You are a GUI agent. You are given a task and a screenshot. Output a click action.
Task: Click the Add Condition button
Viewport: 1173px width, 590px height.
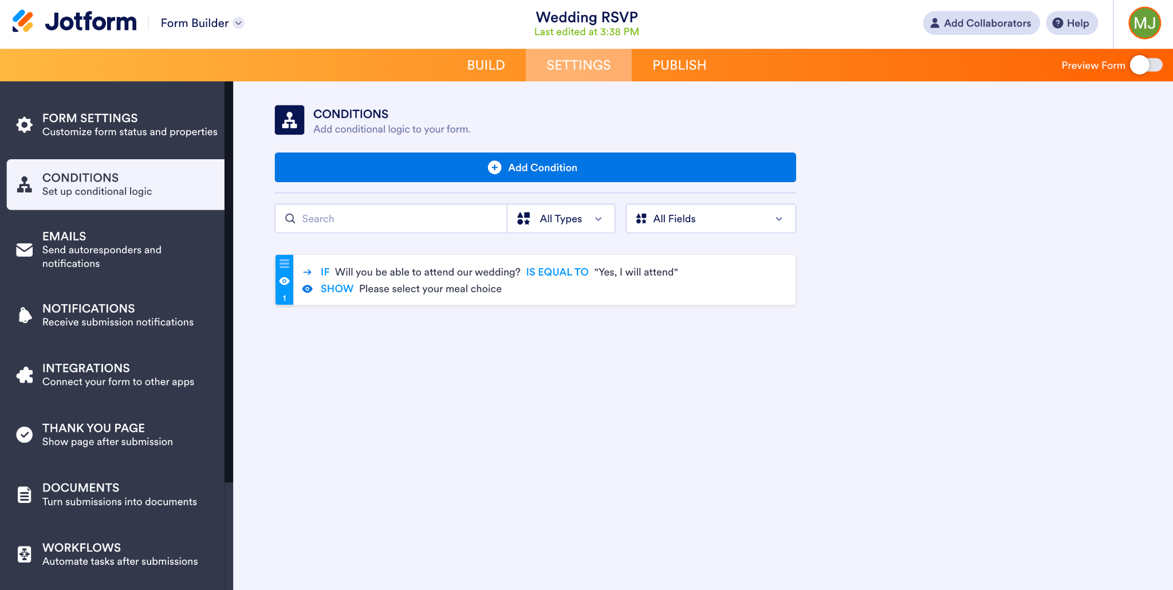pyautogui.click(x=535, y=167)
